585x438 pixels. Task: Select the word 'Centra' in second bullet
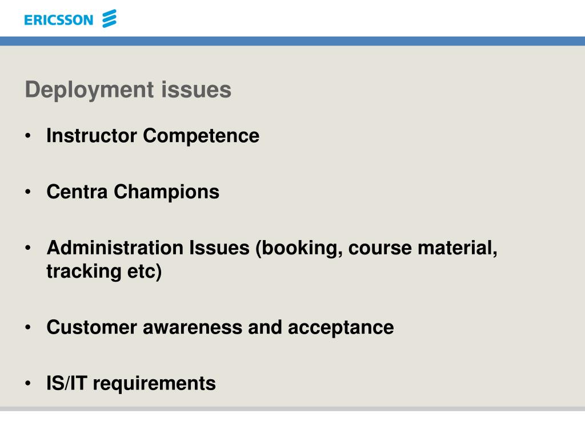(x=77, y=192)
